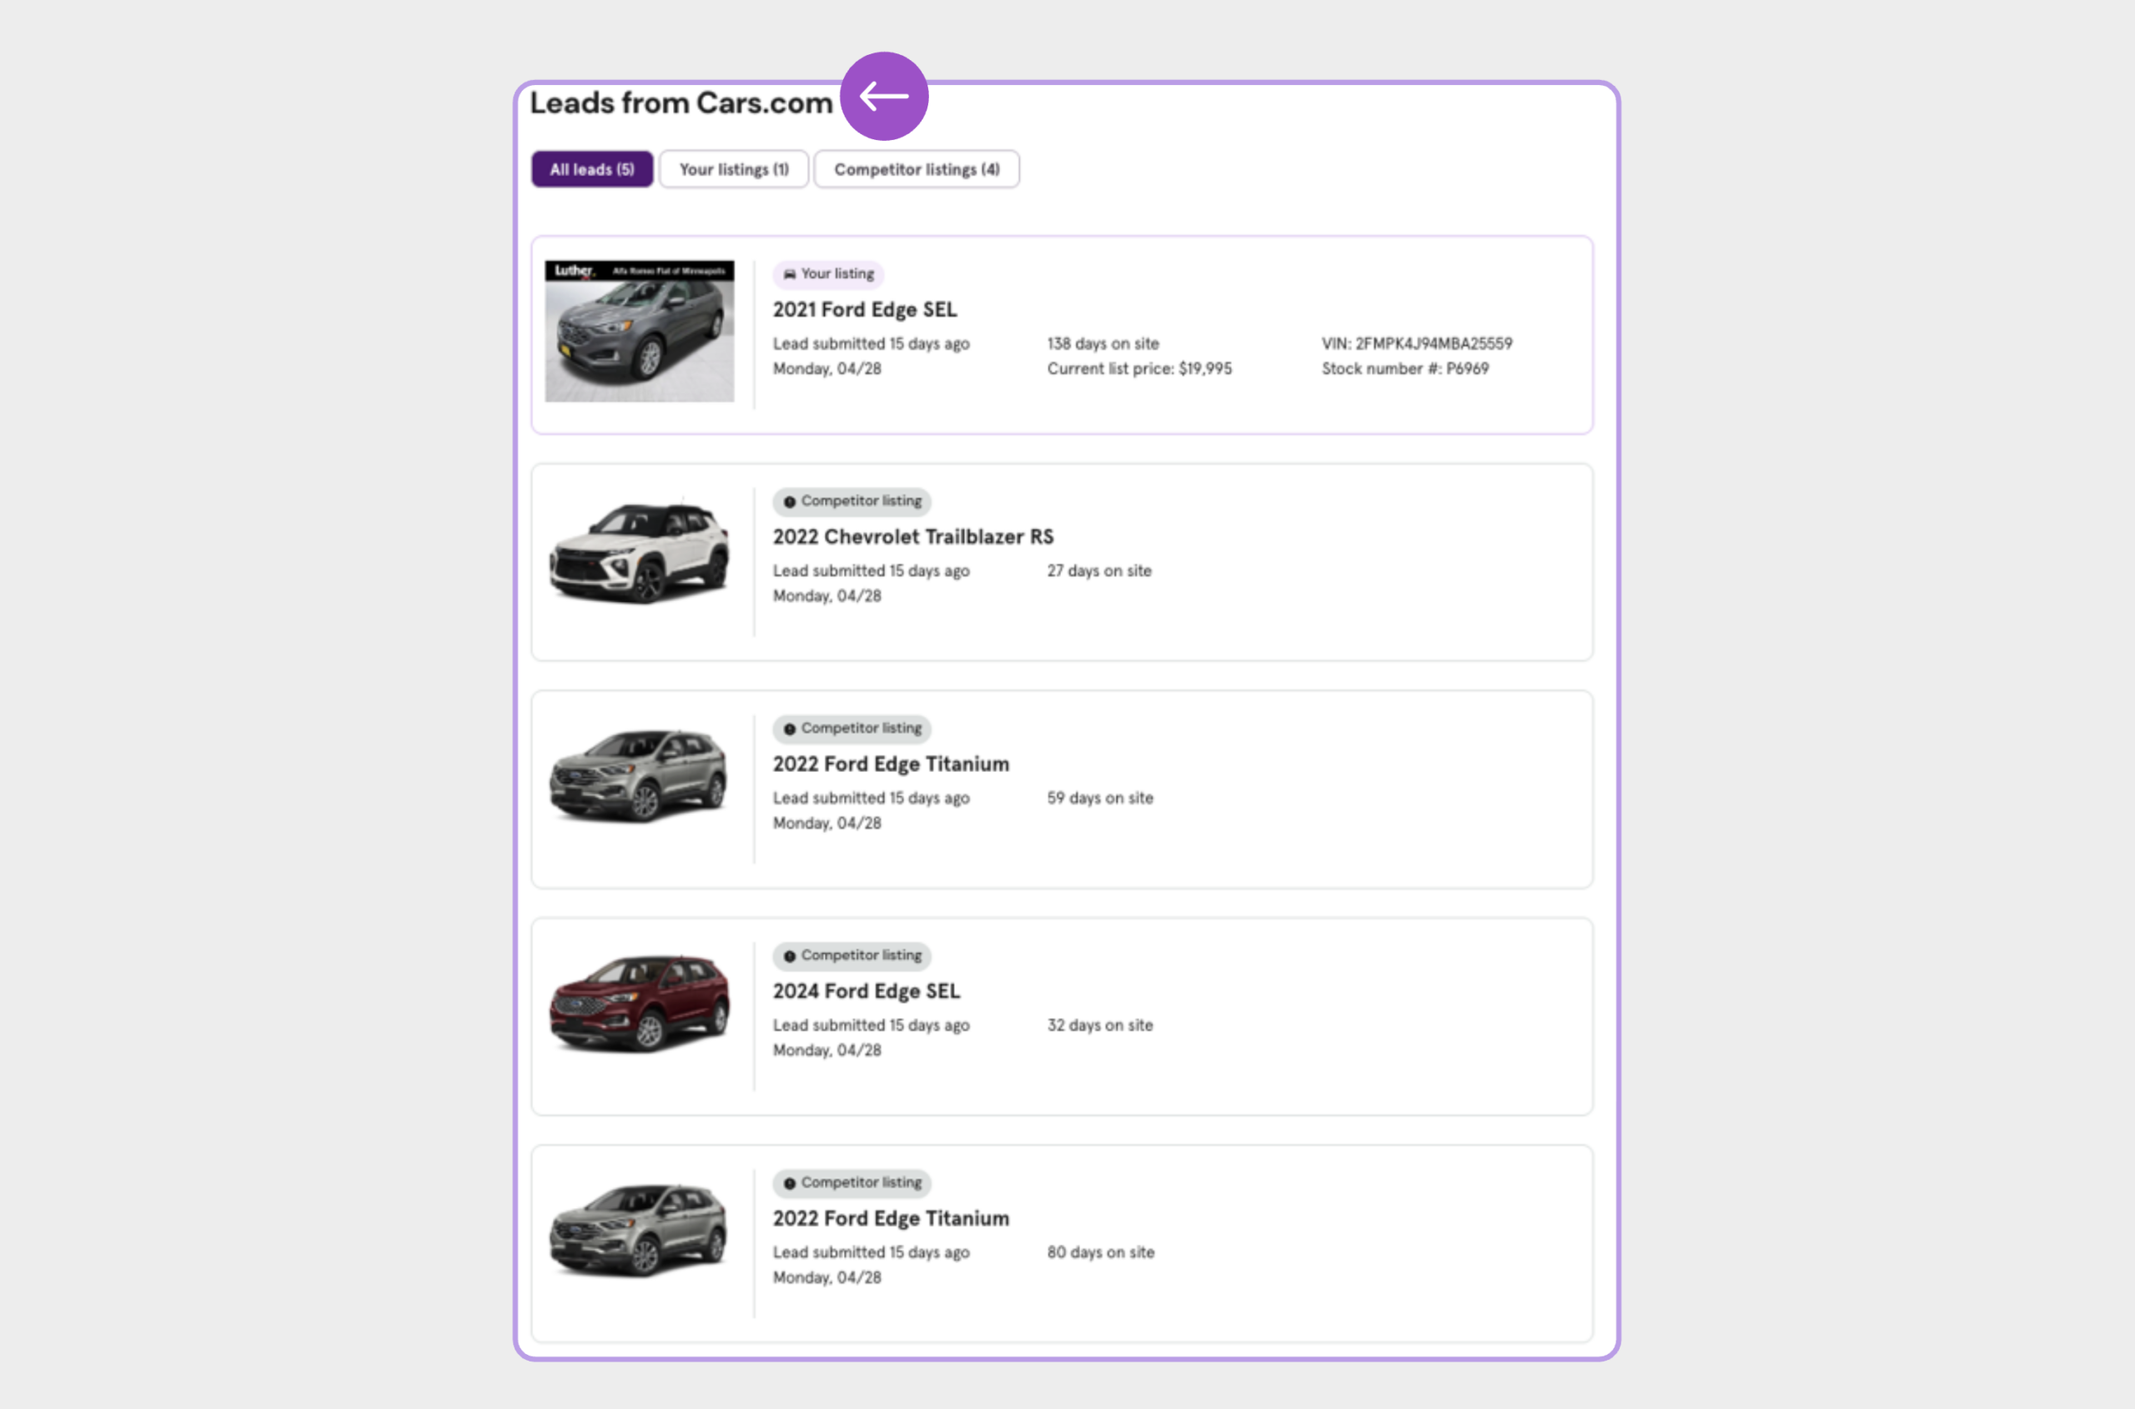Click the 2021 Ford Edge SEL title
Screen dimensions: 2135x1409
click(865, 310)
